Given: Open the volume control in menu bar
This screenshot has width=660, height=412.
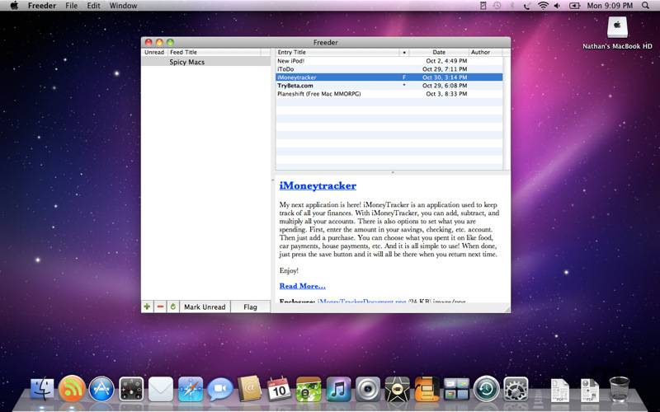Looking at the screenshot, I should 558,6.
